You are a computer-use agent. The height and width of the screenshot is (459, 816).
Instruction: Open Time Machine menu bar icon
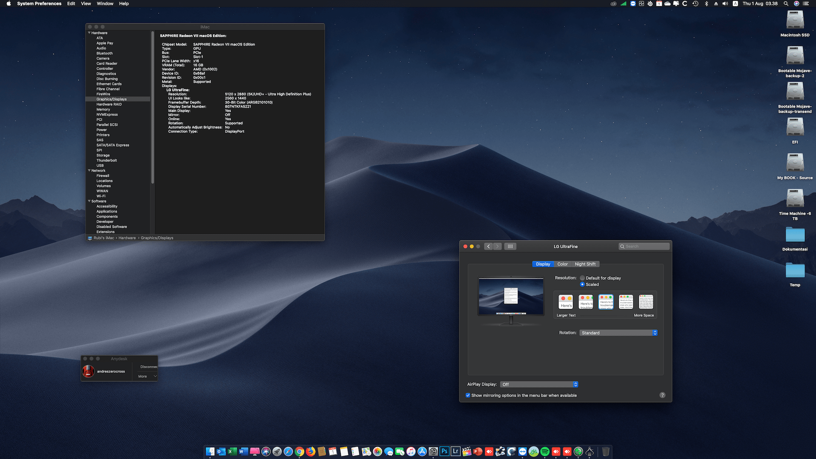[695, 3]
